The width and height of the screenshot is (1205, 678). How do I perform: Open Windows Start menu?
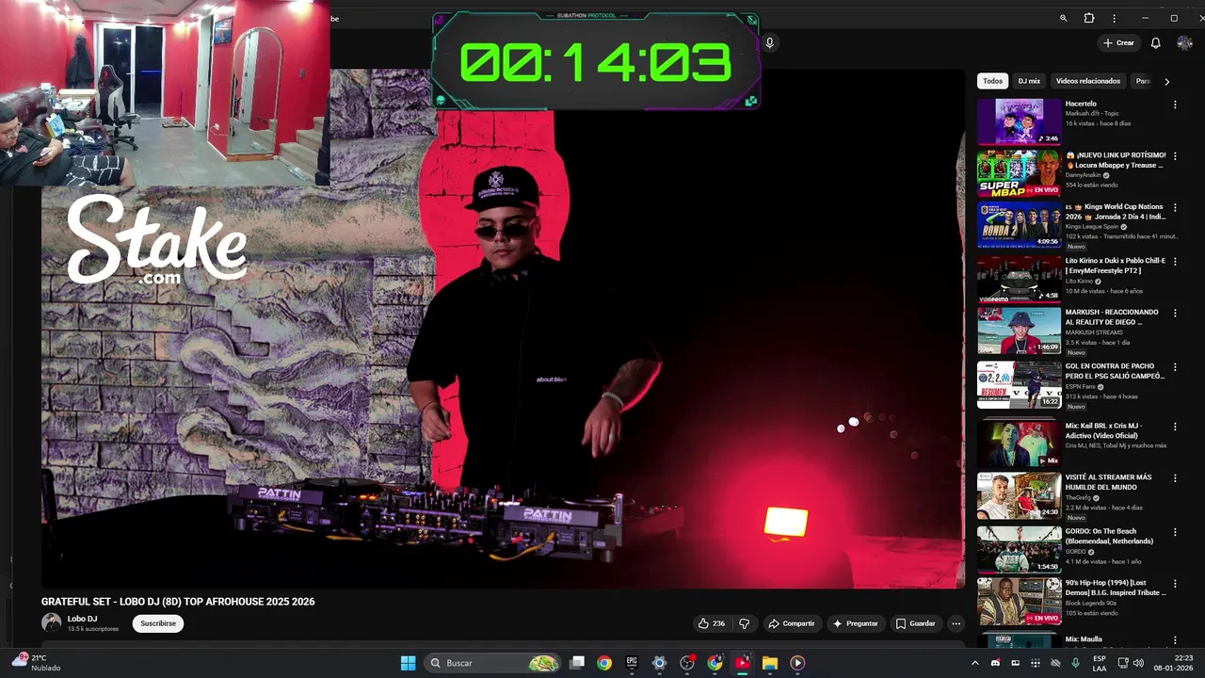(x=408, y=663)
